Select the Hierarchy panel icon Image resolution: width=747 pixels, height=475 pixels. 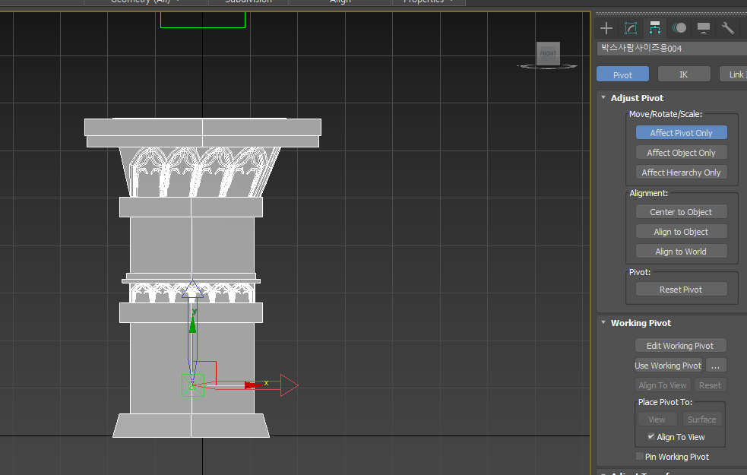[655, 28]
